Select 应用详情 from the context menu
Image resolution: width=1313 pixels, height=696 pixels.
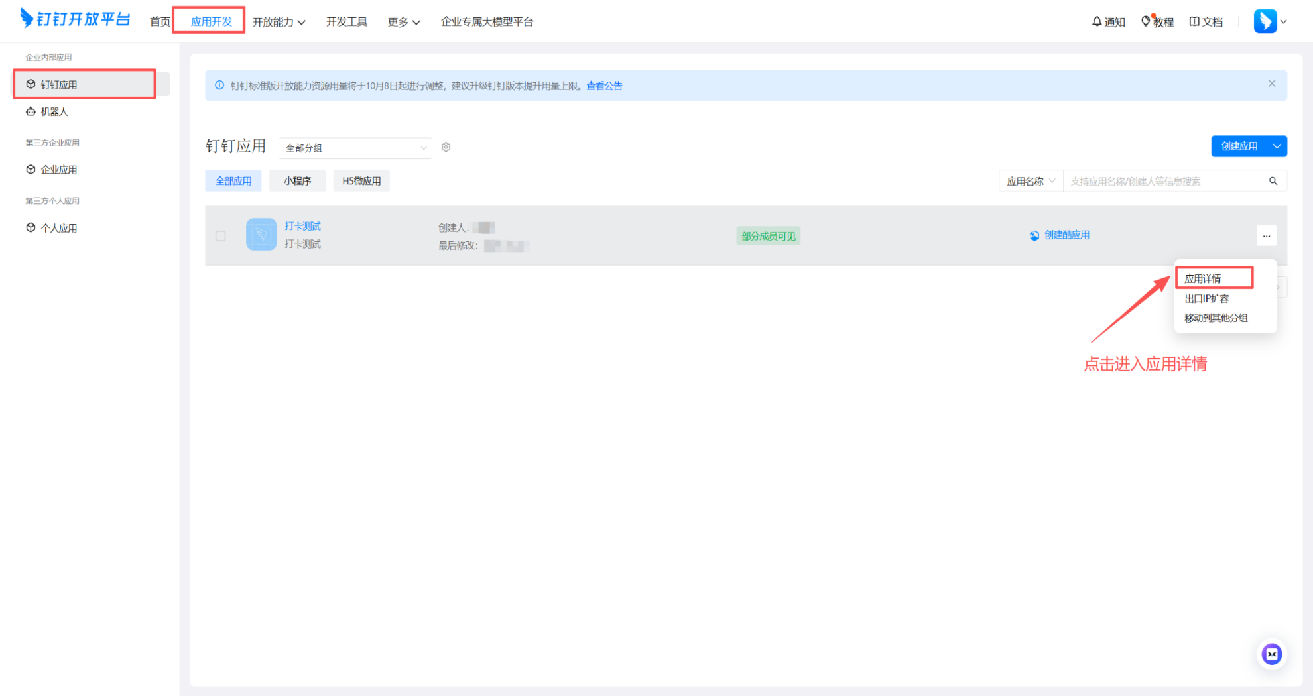point(1202,278)
